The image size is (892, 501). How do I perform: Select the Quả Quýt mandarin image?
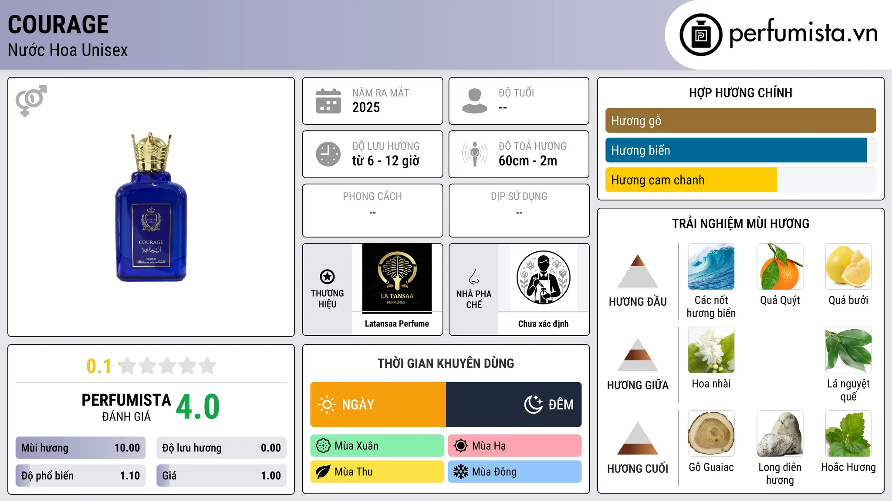click(780, 267)
